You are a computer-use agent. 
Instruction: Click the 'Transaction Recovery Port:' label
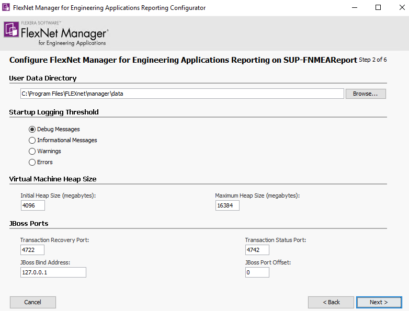pyautogui.click(x=54, y=240)
